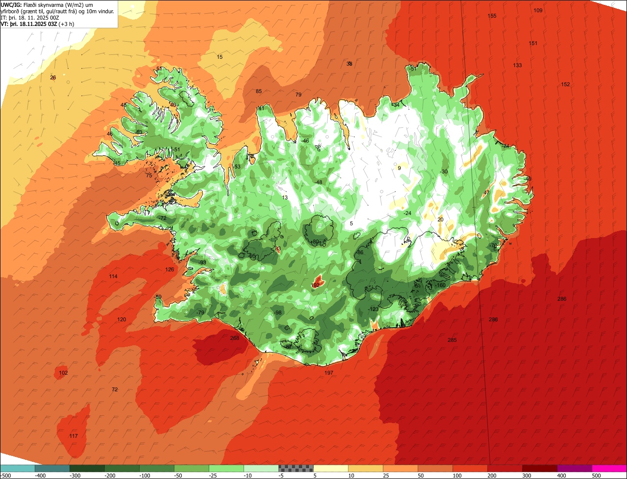Click the map value '-160' near the southeast coast

pyautogui.click(x=440, y=286)
